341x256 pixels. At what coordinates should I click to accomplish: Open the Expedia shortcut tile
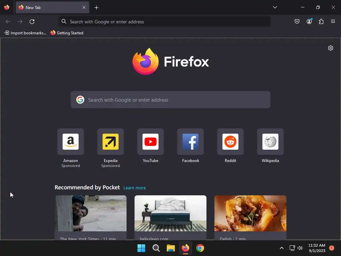pyautogui.click(x=111, y=141)
